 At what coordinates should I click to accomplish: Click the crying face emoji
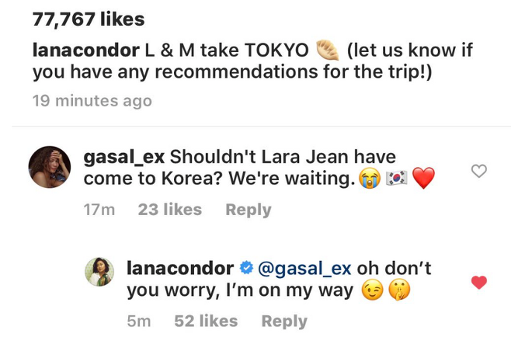point(367,179)
